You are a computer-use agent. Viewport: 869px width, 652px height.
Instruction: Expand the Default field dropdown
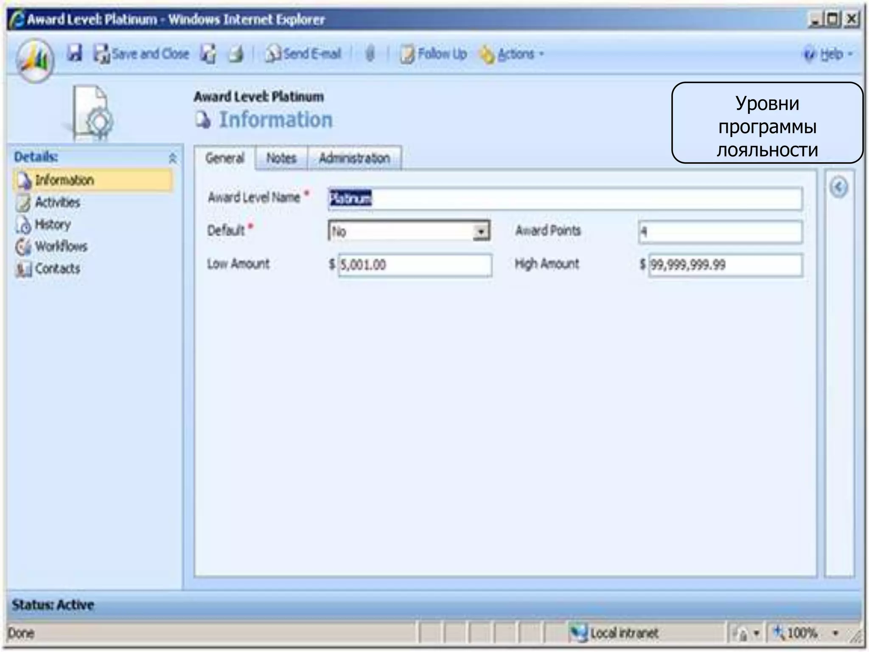pos(481,231)
